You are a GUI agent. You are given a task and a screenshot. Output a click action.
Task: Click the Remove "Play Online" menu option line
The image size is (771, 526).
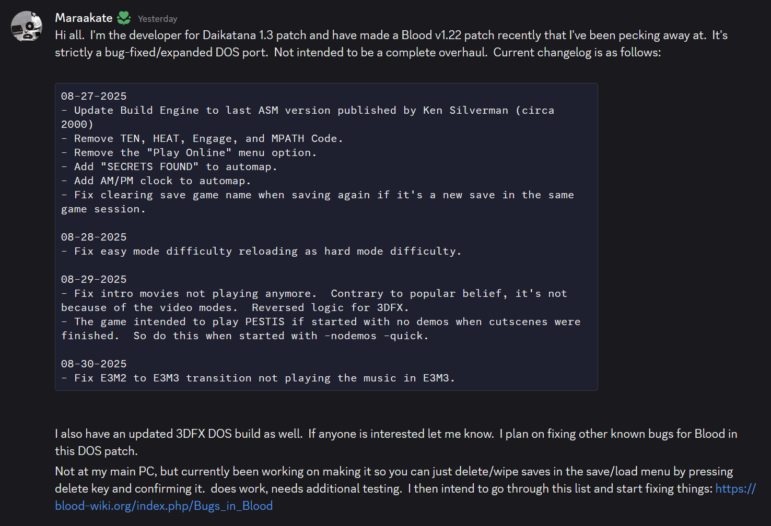[x=189, y=152]
